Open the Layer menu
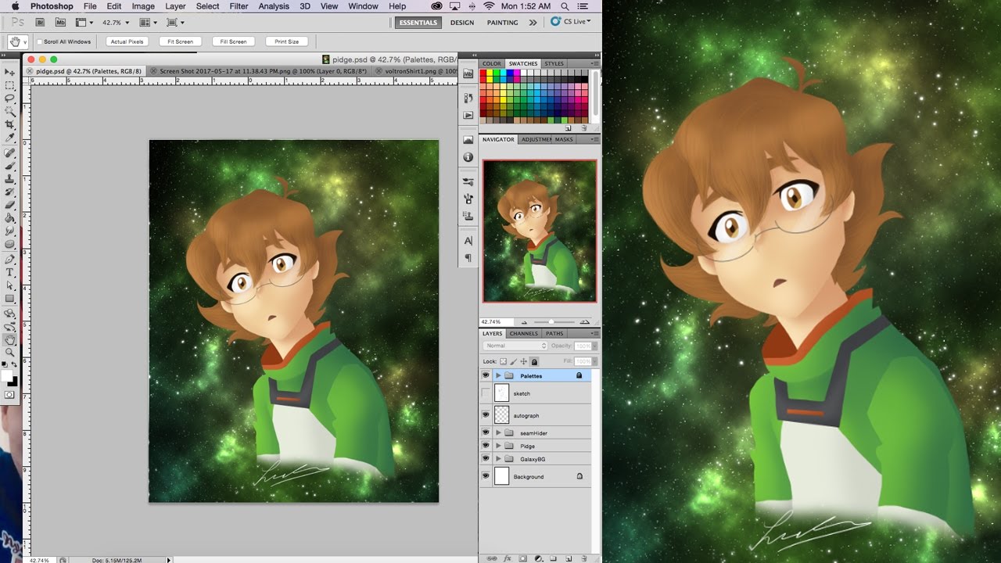1001x563 pixels. pos(175,6)
